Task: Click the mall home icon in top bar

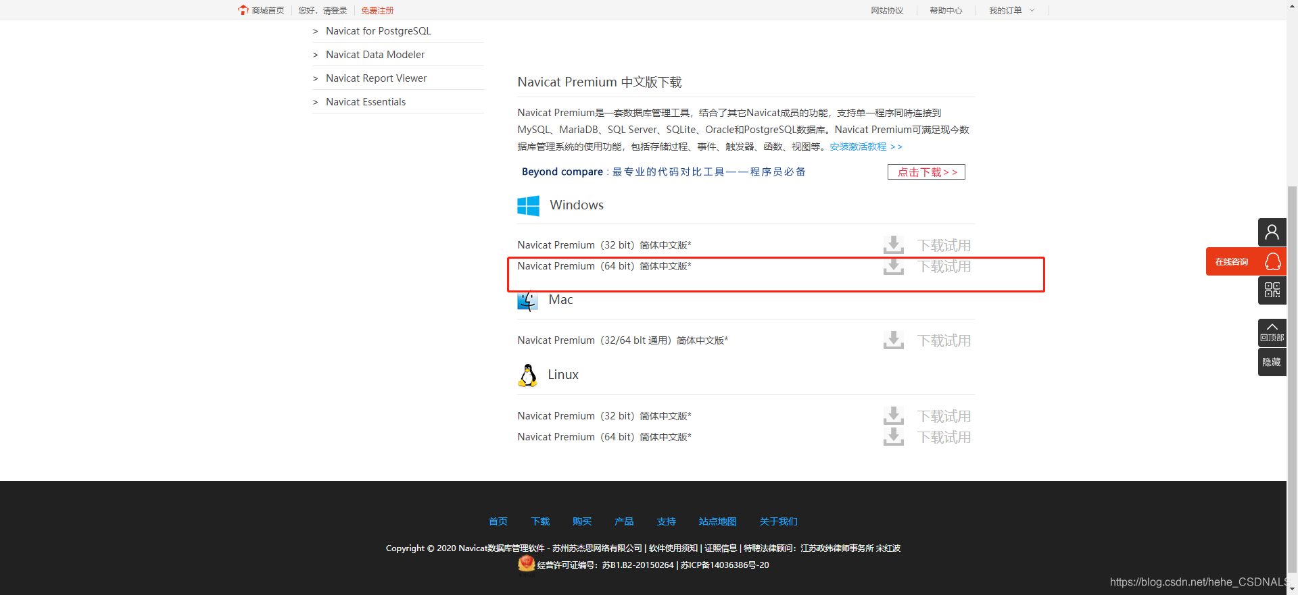Action: click(x=243, y=10)
